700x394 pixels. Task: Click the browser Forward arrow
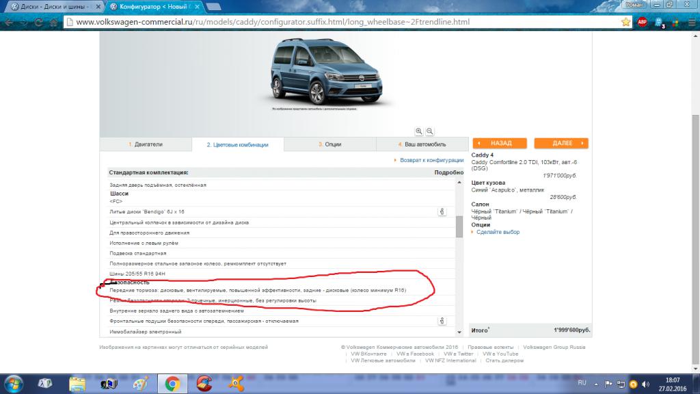point(24,23)
